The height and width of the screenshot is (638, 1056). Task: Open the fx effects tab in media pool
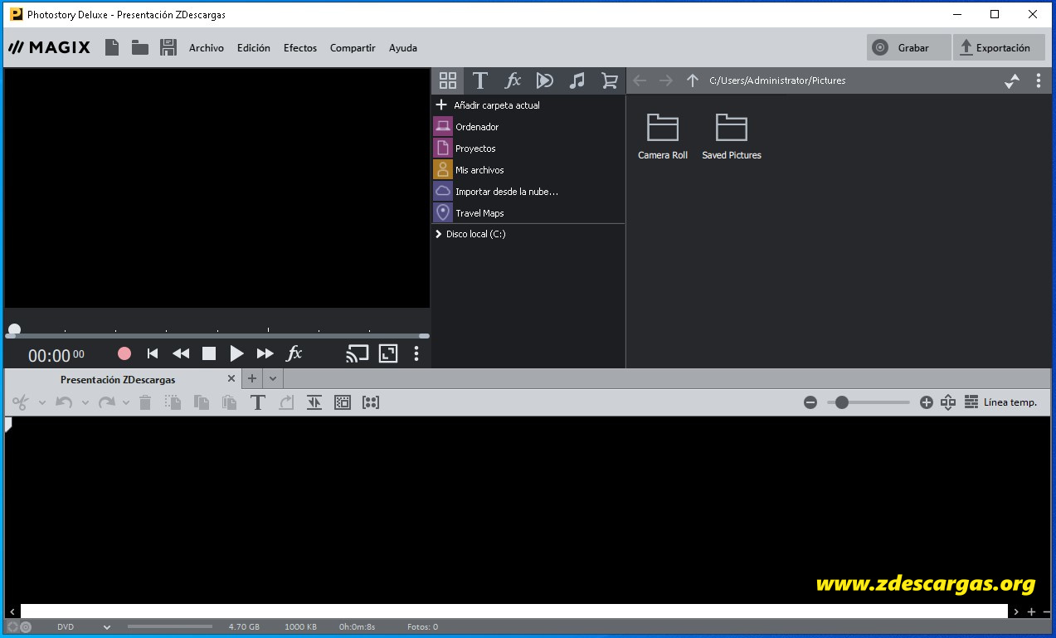[x=513, y=80]
